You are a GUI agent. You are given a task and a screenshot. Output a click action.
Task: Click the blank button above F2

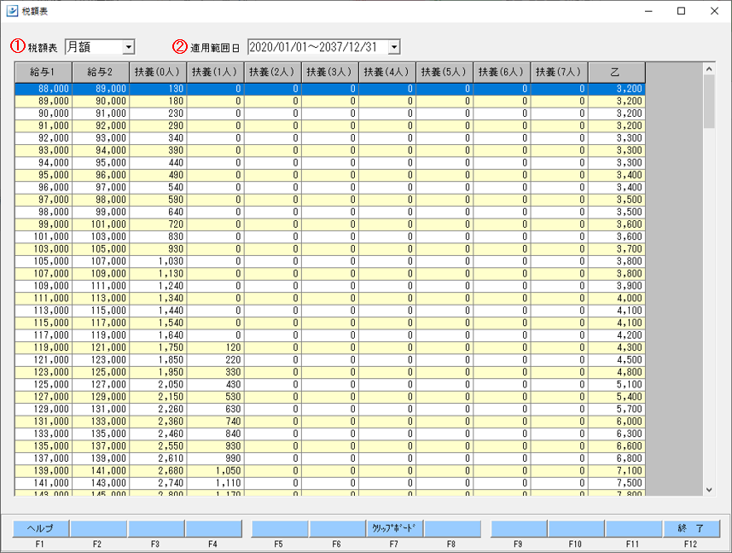(98, 528)
